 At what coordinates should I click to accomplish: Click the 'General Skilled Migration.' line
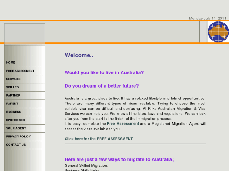click(x=86, y=165)
